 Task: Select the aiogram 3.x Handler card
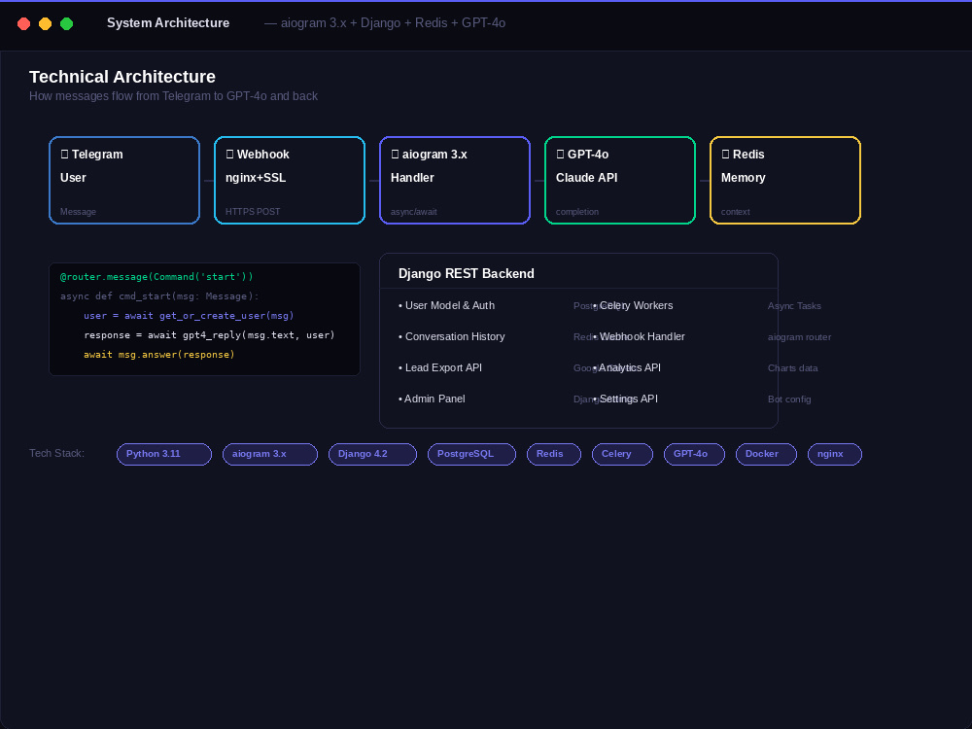(455, 181)
